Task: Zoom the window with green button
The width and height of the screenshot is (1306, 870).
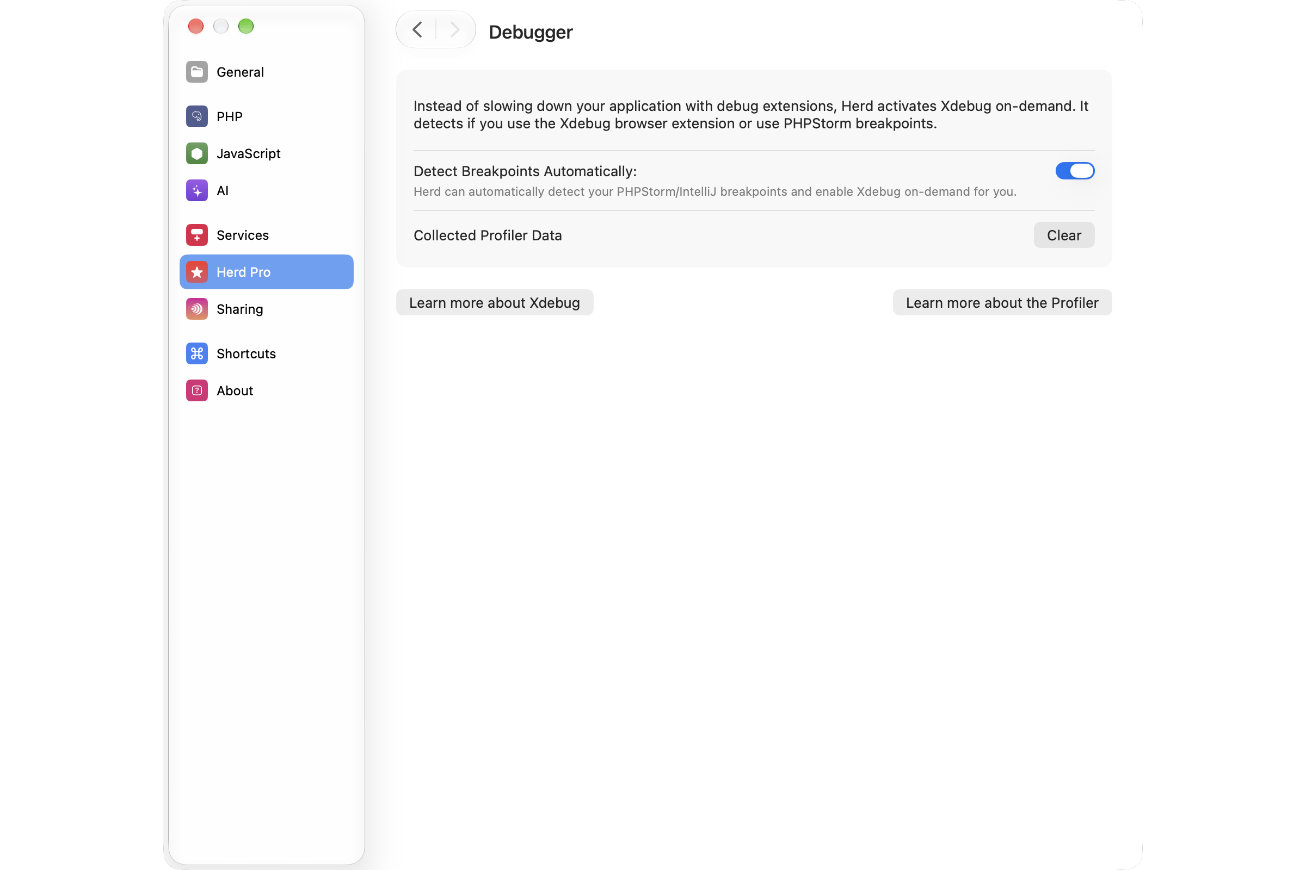Action: [x=246, y=26]
